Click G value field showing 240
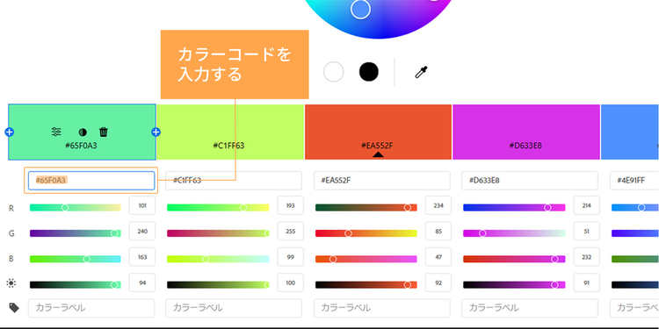 [x=142, y=232]
